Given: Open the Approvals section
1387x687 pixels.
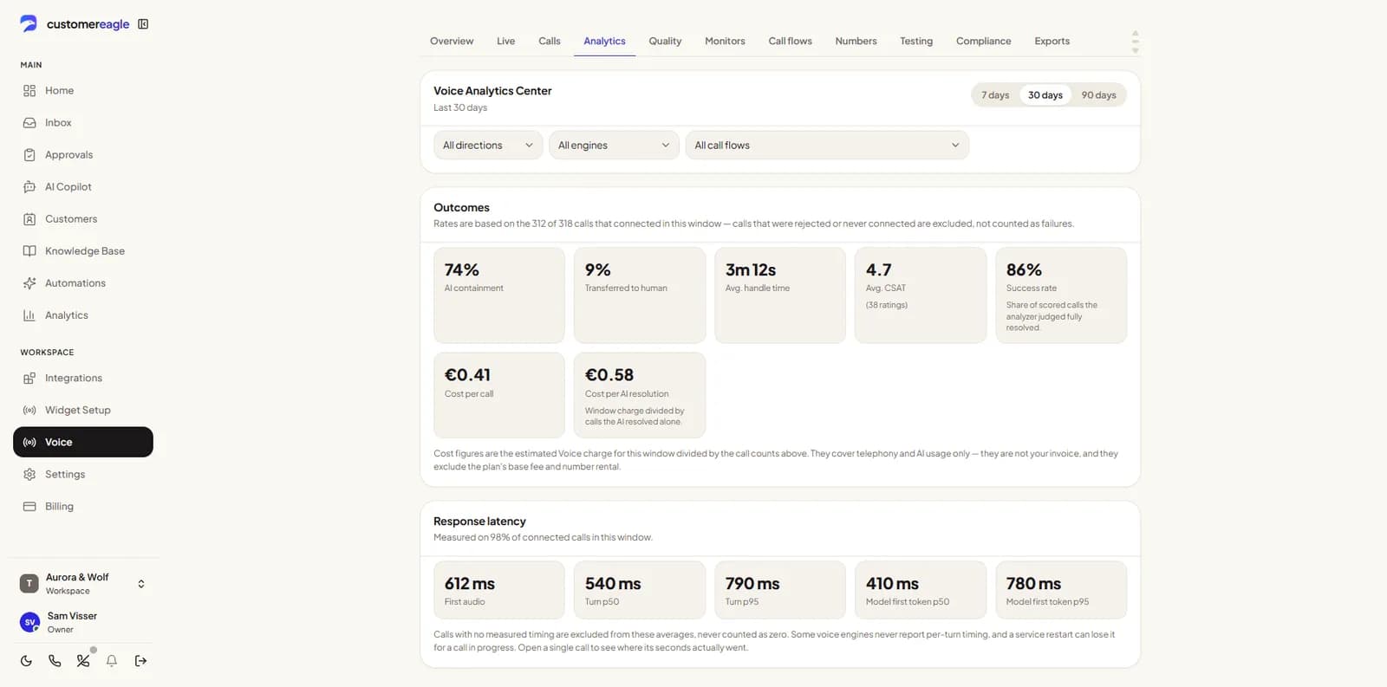Looking at the screenshot, I should tap(83, 154).
